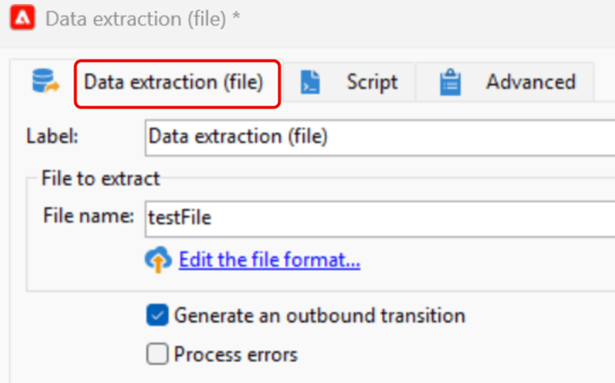Switch to the Script tab
The width and height of the screenshot is (615, 383).
(x=371, y=83)
